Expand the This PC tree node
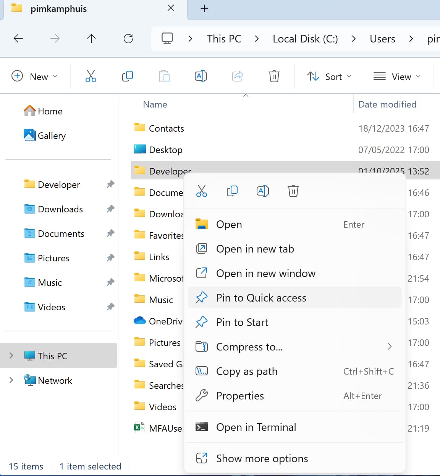Image resolution: width=440 pixels, height=476 pixels. click(11, 355)
